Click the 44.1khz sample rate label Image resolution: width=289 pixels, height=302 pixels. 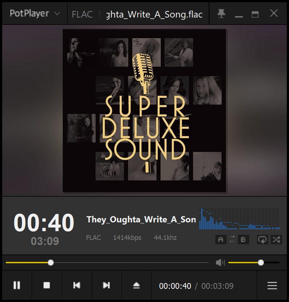(x=165, y=238)
